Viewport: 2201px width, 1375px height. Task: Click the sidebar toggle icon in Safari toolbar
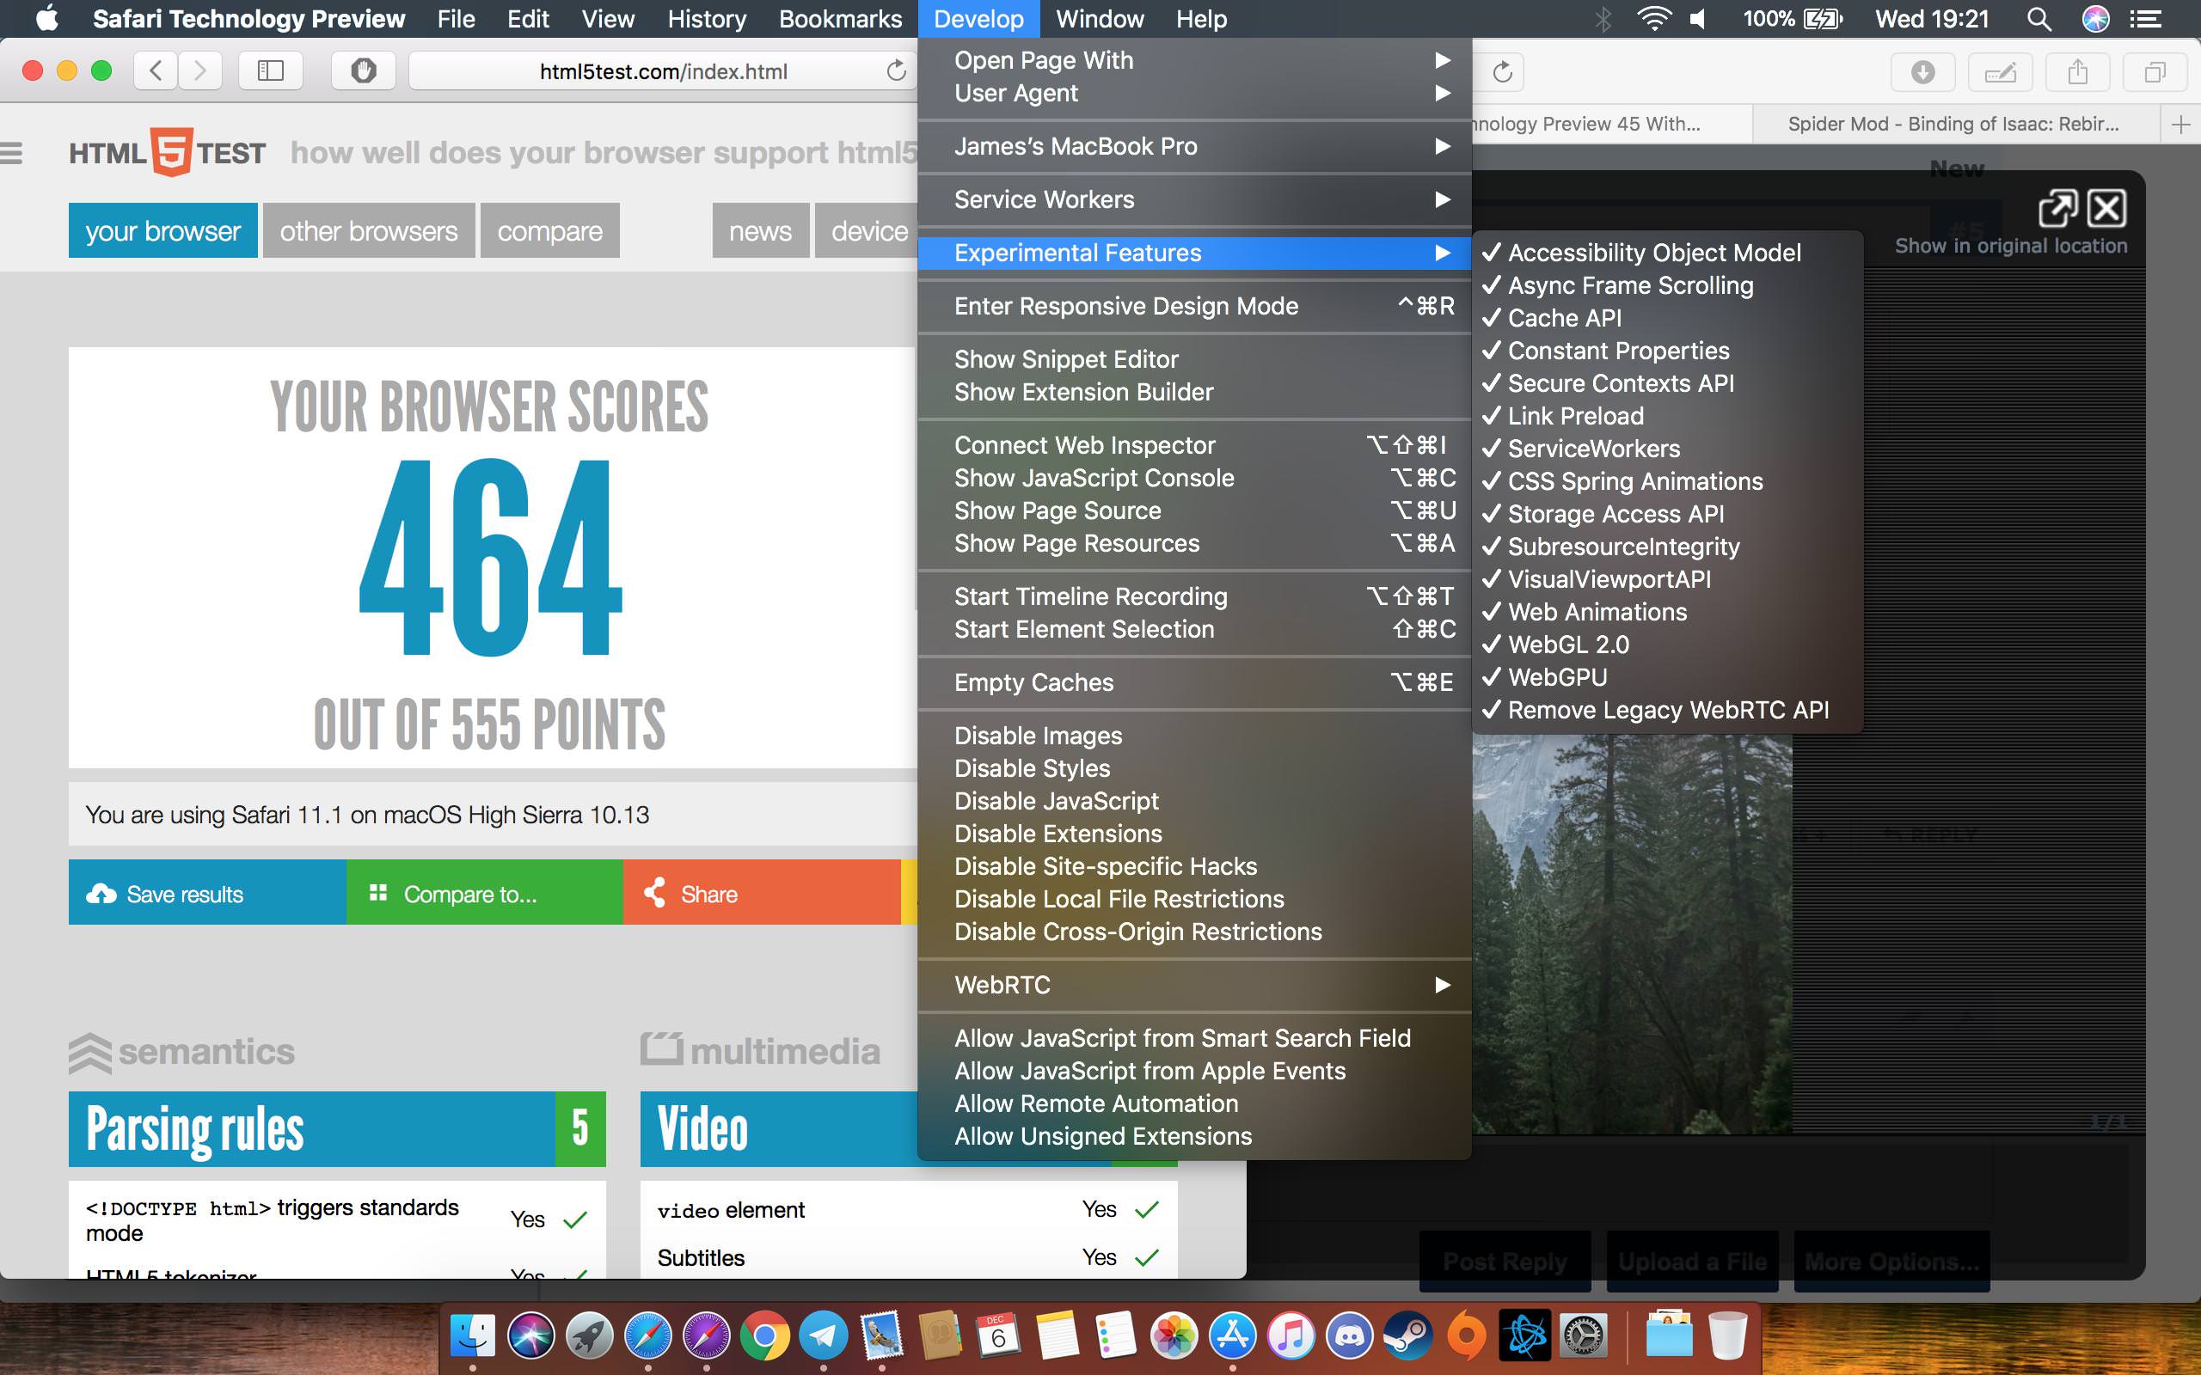point(270,71)
